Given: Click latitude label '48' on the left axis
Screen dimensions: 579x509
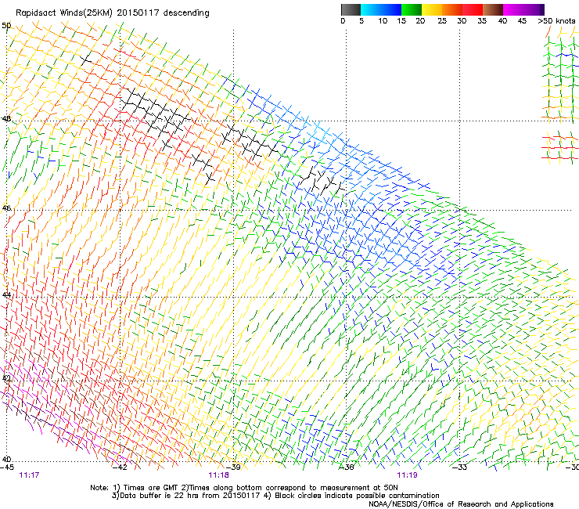Looking at the screenshot, I should (x=6, y=119).
